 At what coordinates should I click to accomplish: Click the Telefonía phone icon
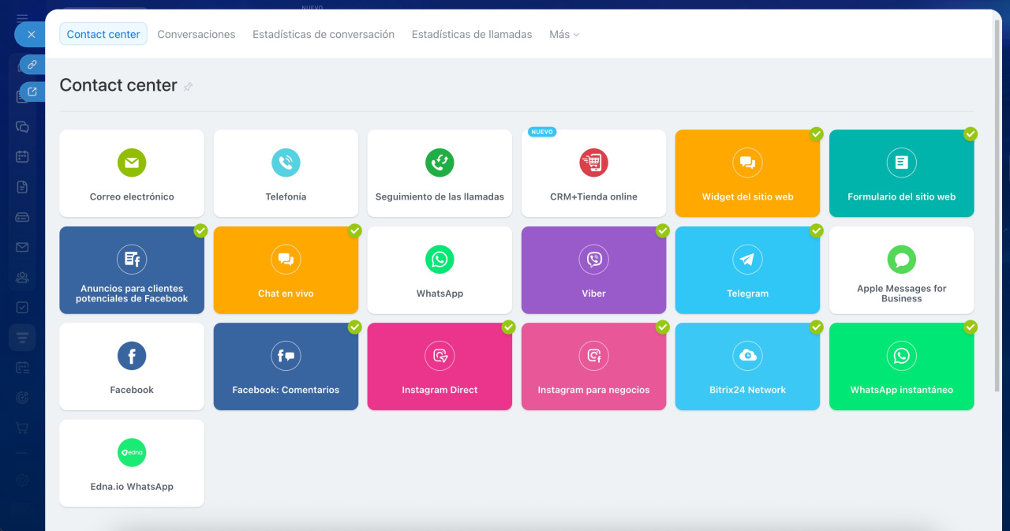[x=286, y=163]
